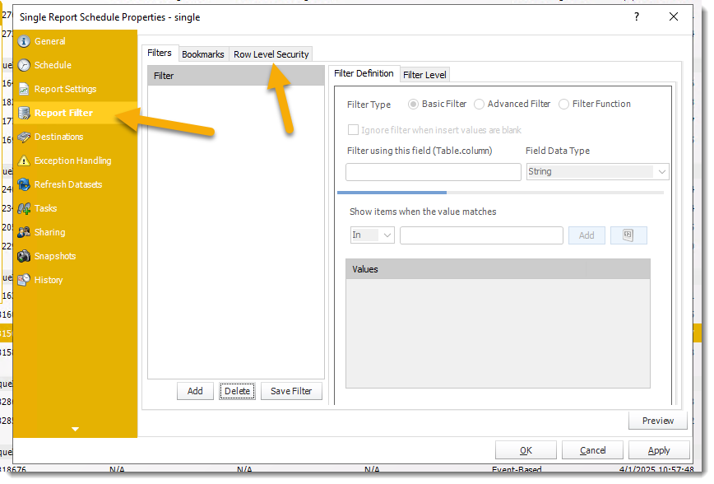The image size is (714, 484).
Task: Select the Snapshots section label
Action: 55,256
